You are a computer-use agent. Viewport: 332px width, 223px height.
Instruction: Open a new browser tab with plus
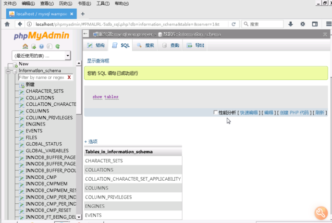[x=83, y=14]
